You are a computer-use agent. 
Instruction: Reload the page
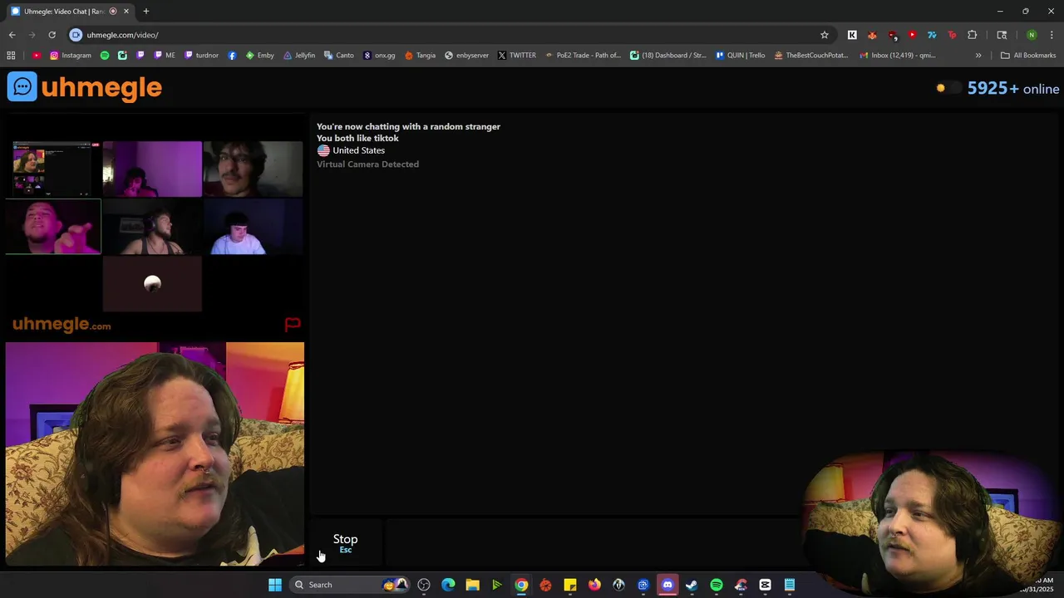52,35
